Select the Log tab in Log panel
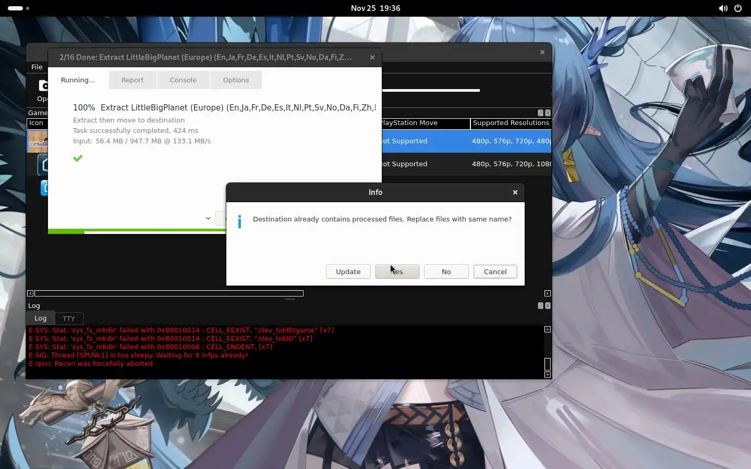The width and height of the screenshot is (751, 469). click(41, 318)
